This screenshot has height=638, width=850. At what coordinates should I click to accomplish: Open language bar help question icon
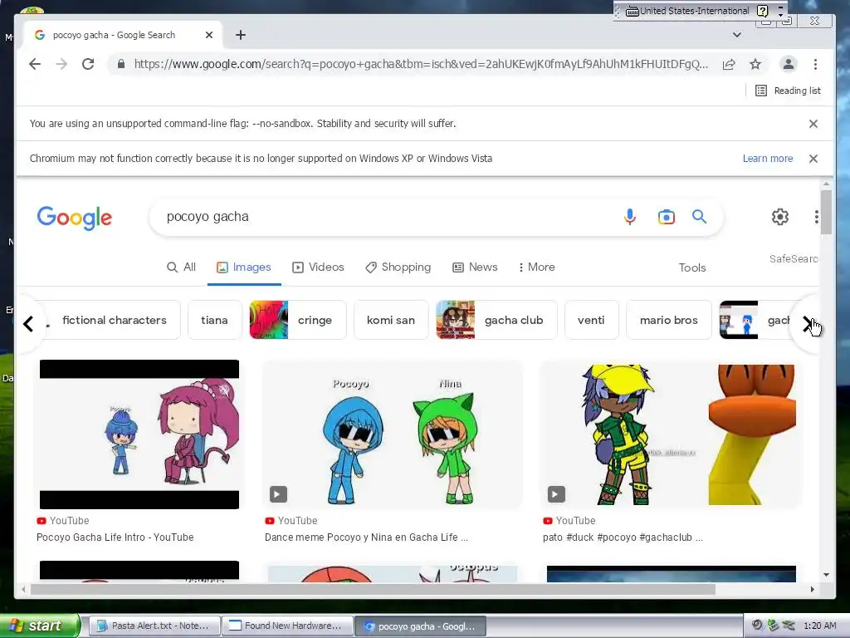(x=762, y=11)
